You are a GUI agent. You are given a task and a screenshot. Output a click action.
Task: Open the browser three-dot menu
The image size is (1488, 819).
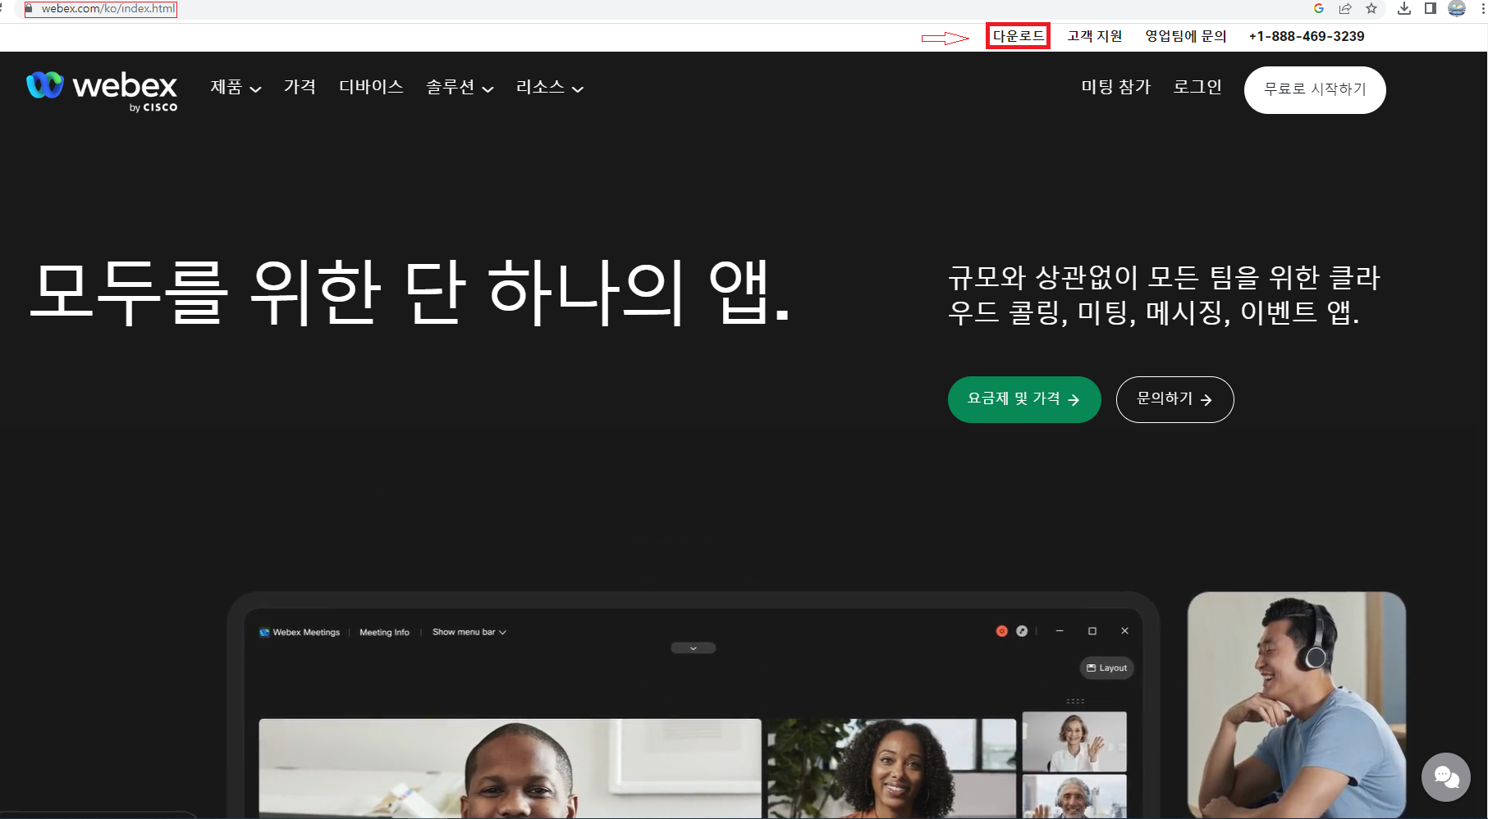coord(1482,9)
